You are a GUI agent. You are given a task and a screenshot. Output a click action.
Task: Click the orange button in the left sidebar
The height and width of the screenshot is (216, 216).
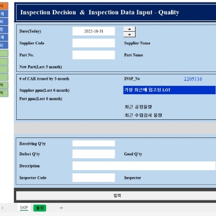tap(4, 6)
